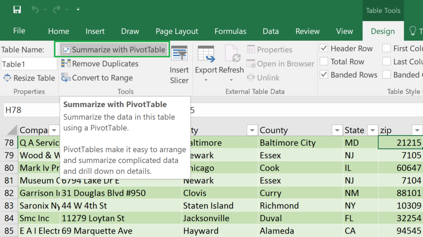The height and width of the screenshot is (237, 423).
Task: Open the View tab
Action: tap(345, 31)
